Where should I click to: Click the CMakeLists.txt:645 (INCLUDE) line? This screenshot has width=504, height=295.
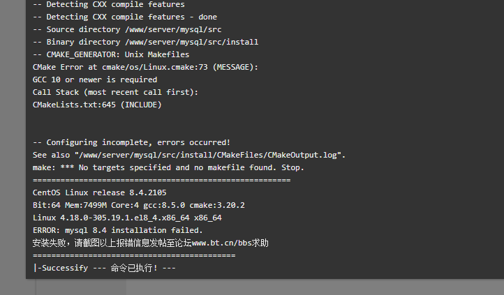[97, 105]
